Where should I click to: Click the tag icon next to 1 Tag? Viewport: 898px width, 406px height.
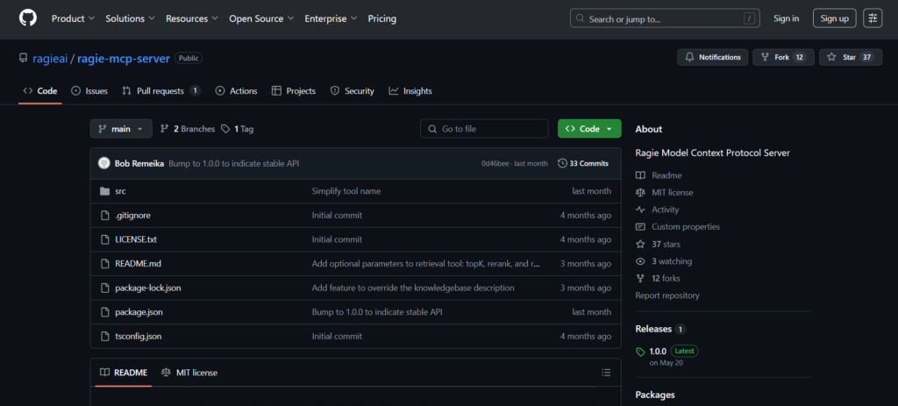tap(225, 129)
